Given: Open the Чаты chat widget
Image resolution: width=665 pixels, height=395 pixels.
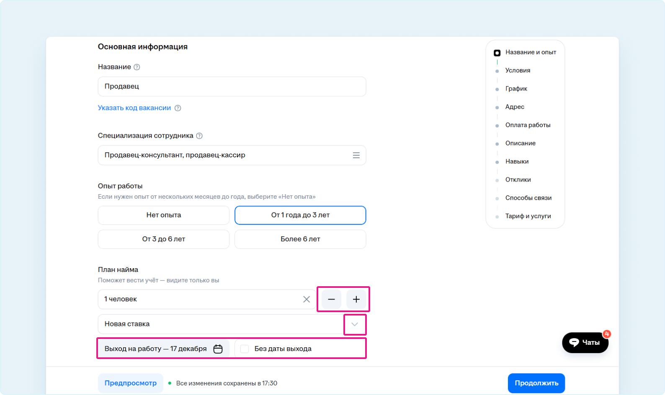Looking at the screenshot, I should [x=585, y=342].
